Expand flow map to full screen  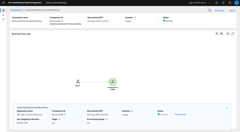coord(233,34)
